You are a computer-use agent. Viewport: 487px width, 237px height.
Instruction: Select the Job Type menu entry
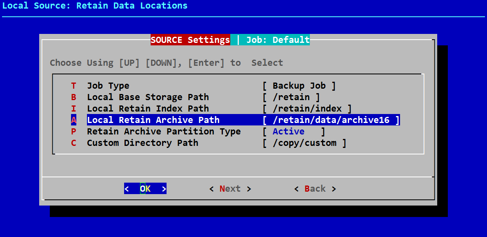pos(108,86)
